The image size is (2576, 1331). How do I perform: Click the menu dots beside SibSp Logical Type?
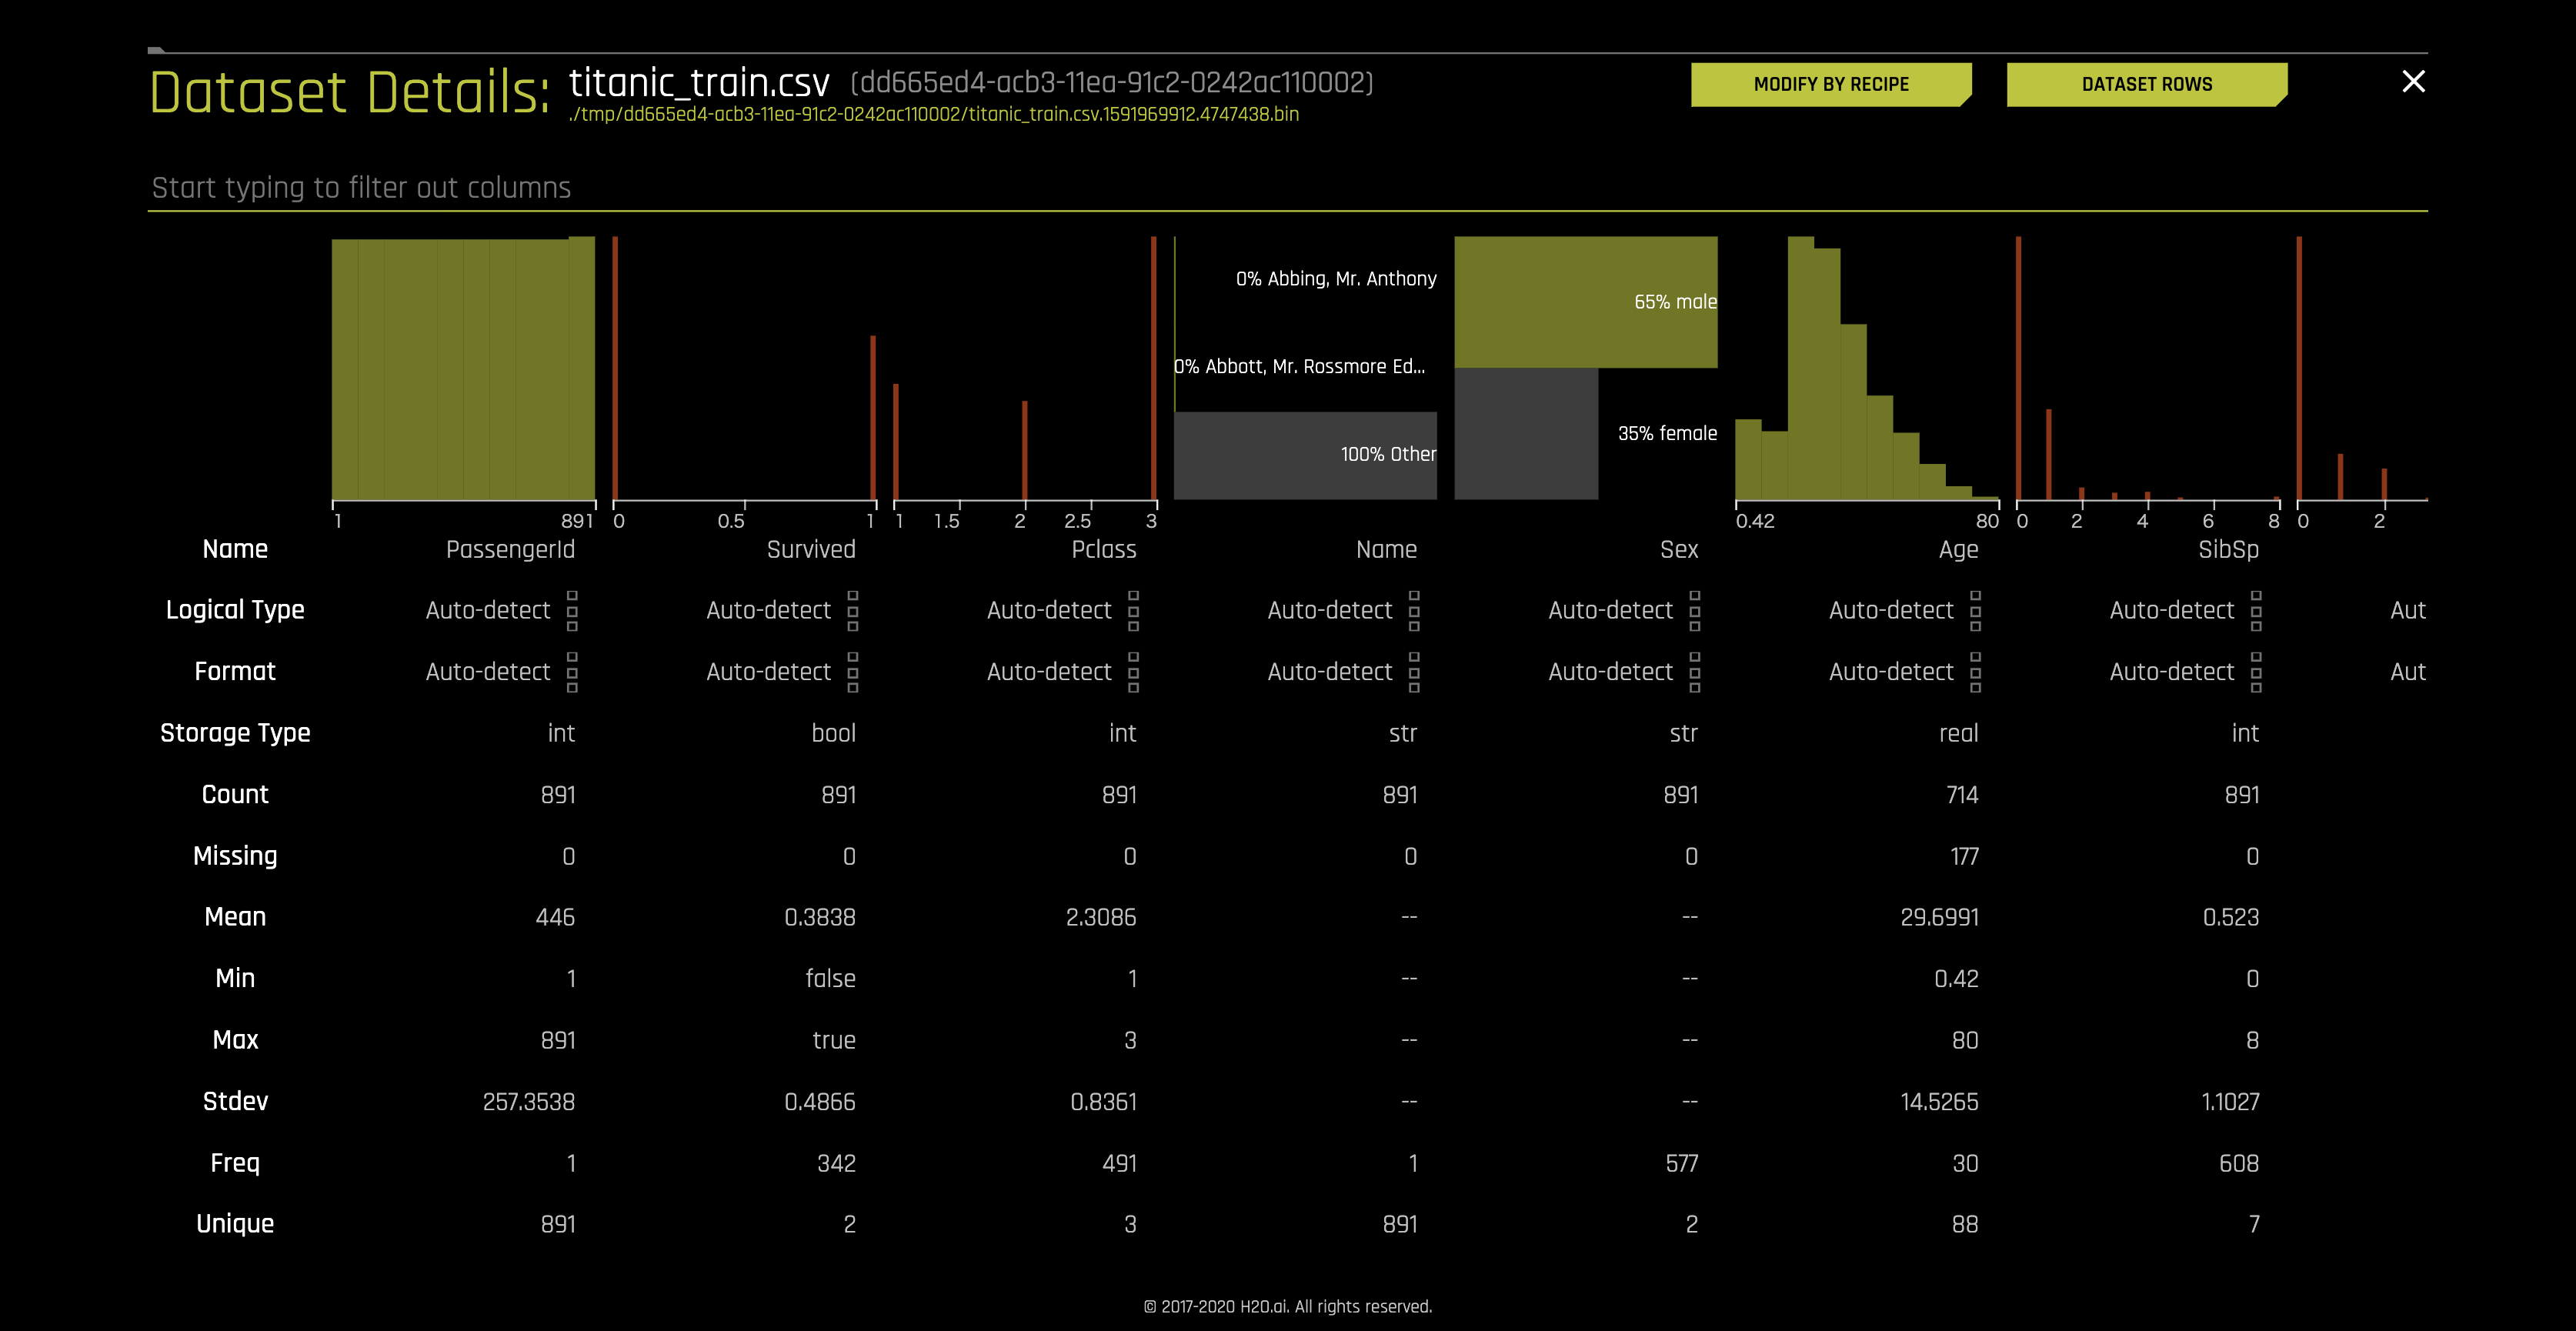[2256, 611]
